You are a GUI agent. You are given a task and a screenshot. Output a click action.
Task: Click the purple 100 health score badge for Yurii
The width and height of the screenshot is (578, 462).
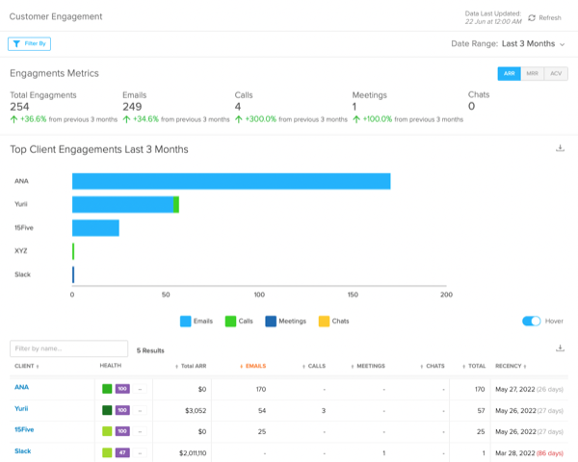pyautogui.click(x=122, y=409)
